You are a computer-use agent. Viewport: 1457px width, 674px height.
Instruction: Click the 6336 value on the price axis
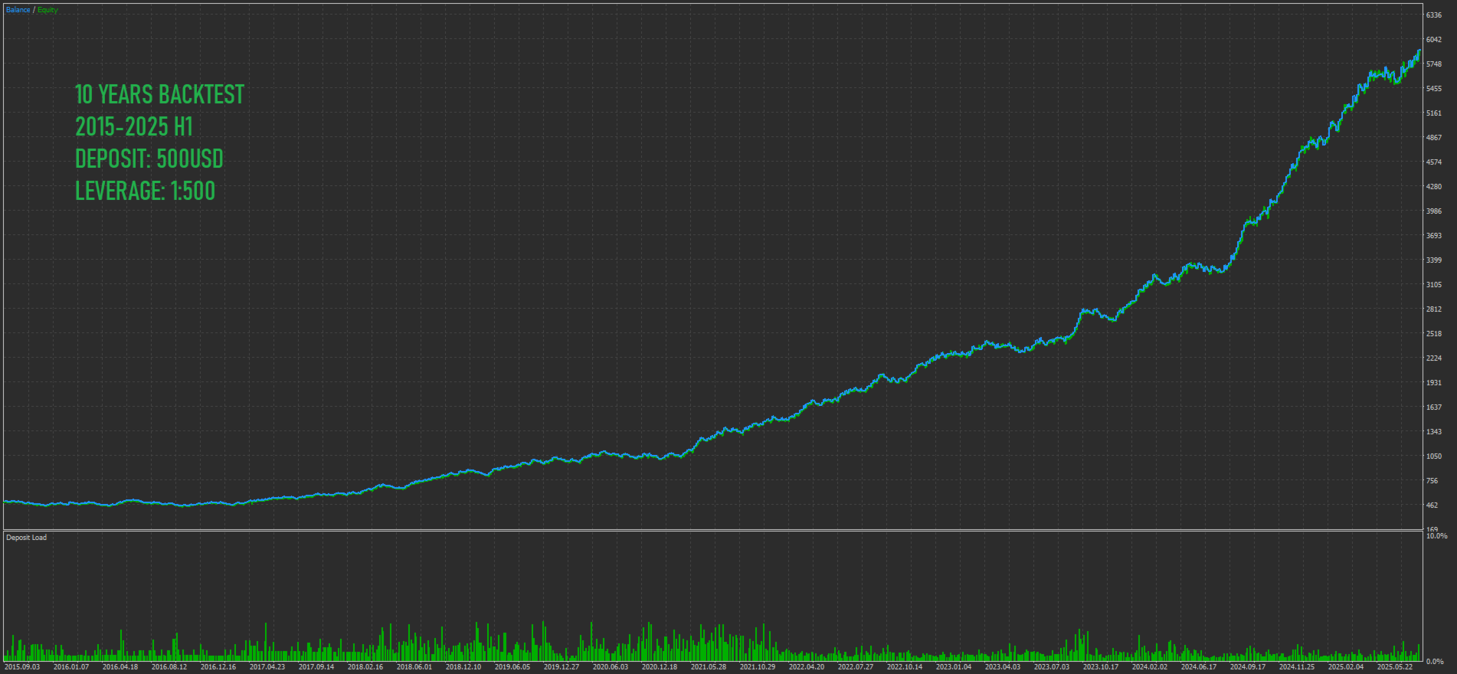pyautogui.click(x=1433, y=15)
